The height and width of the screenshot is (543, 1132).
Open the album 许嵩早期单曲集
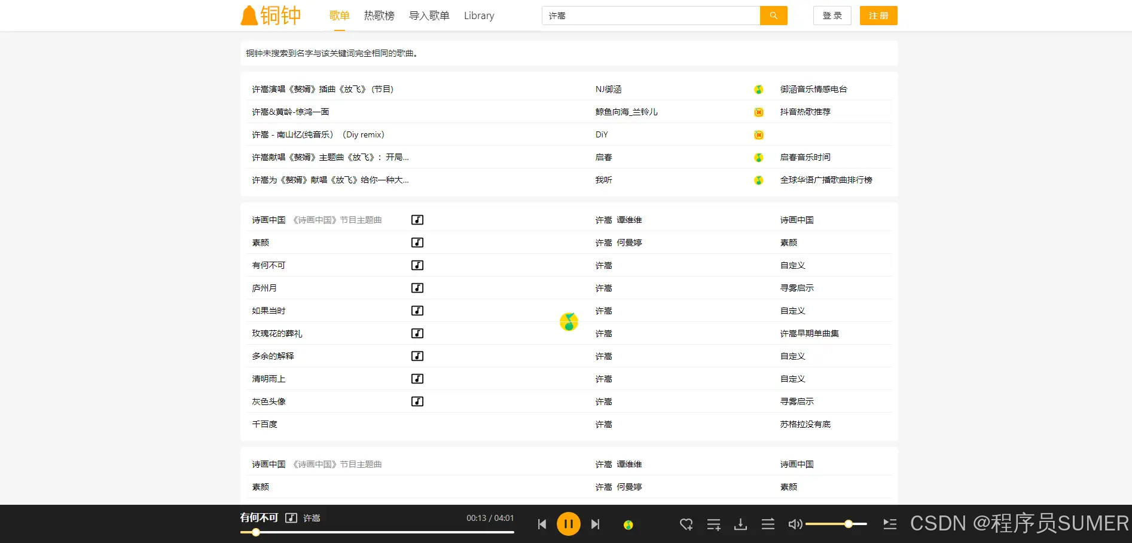pyautogui.click(x=809, y=333)
